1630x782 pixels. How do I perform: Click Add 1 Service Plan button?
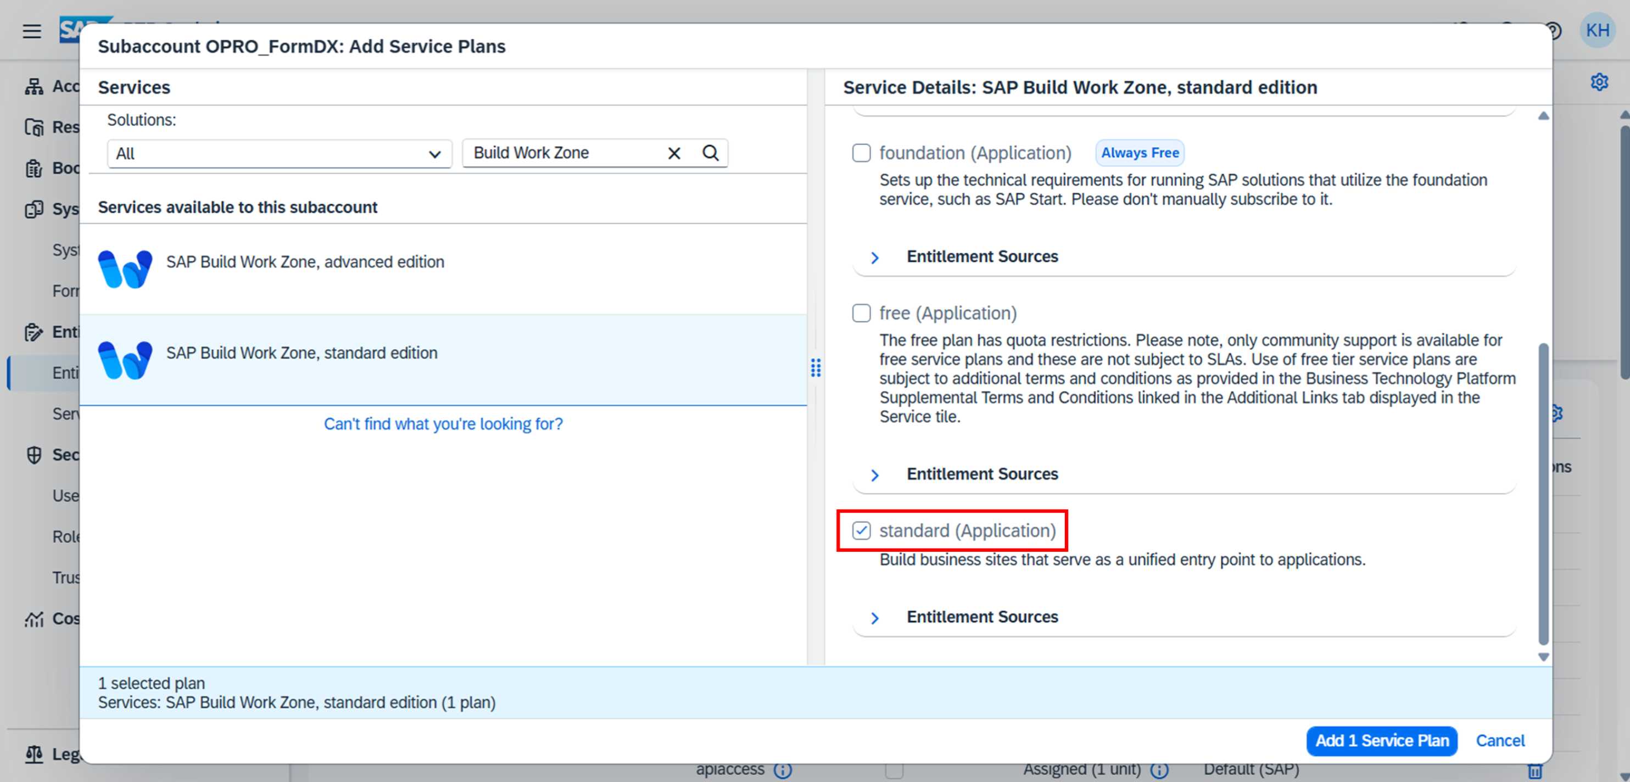[x=1381, y=741]
